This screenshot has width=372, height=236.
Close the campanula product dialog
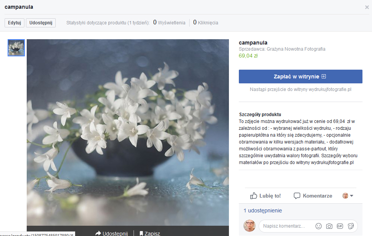(367, 7)
